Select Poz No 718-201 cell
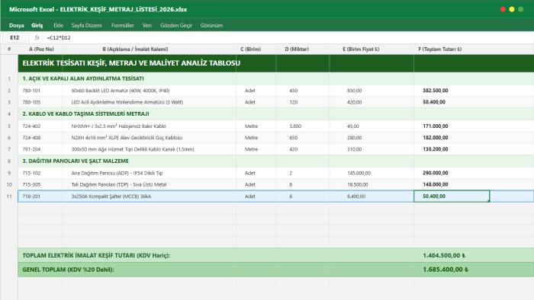Screen dimensions: 534x300 [x=31, y=196]
